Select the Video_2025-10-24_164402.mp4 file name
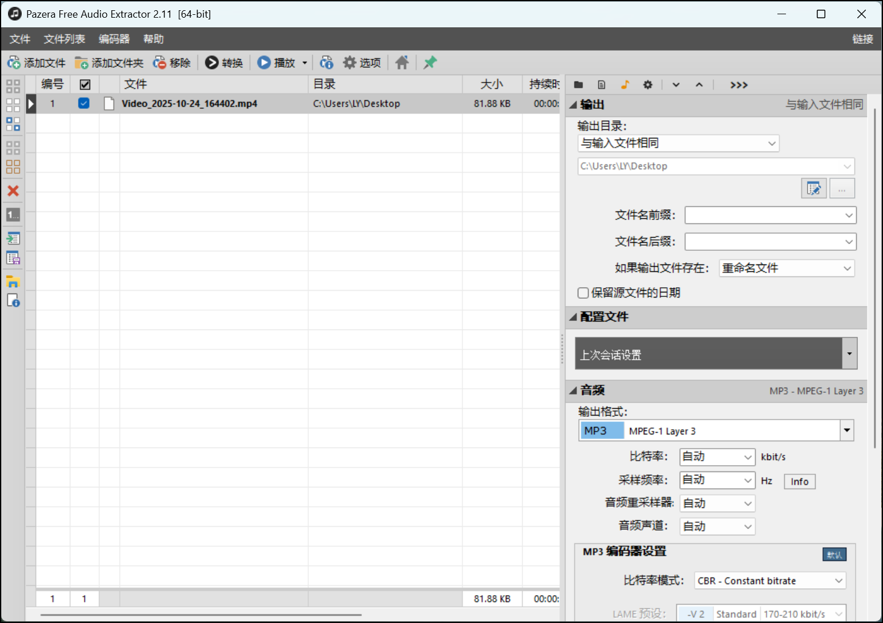883x623 pixels. coord(189,104)
